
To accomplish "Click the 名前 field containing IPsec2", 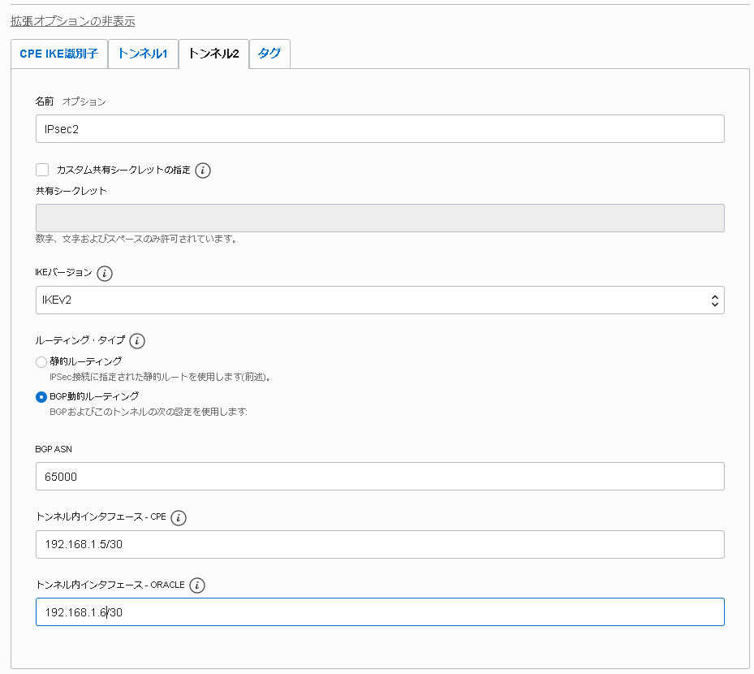I will tap(380, 129).
